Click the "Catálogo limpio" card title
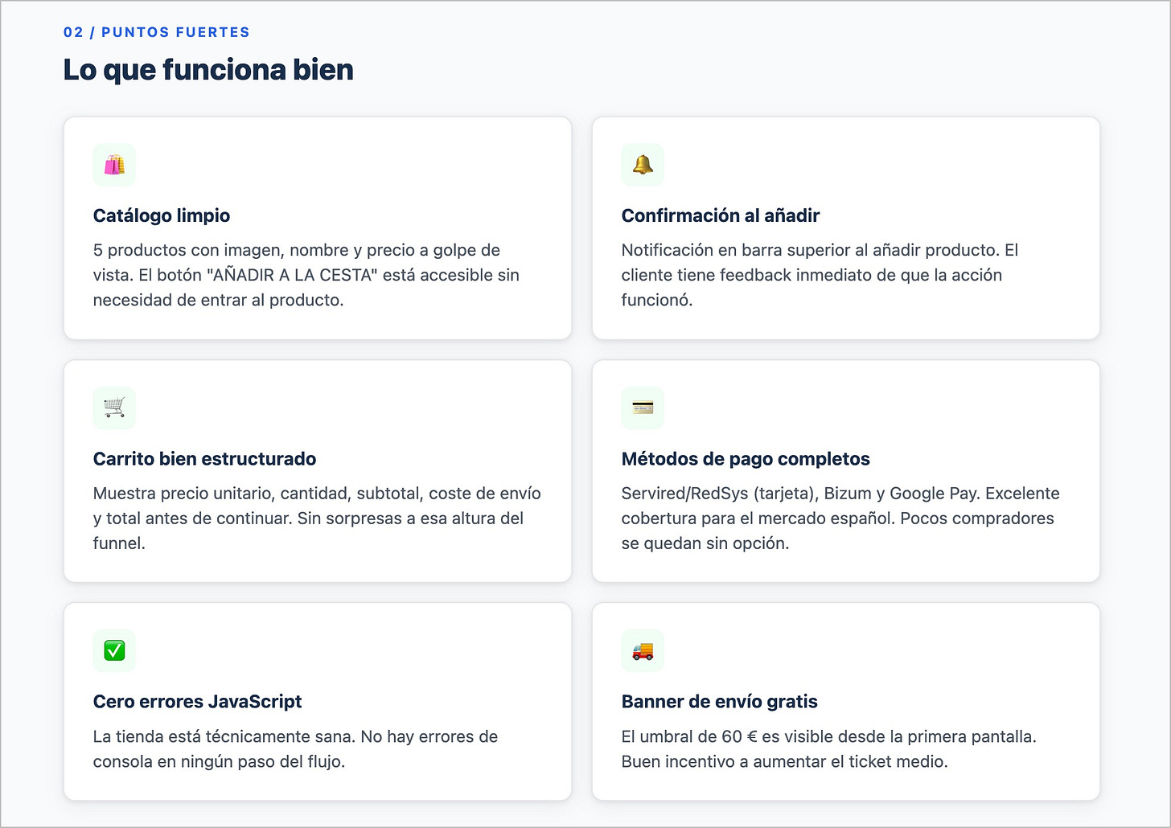Screen dimensions: 1171x828 (x=162, y=215)
